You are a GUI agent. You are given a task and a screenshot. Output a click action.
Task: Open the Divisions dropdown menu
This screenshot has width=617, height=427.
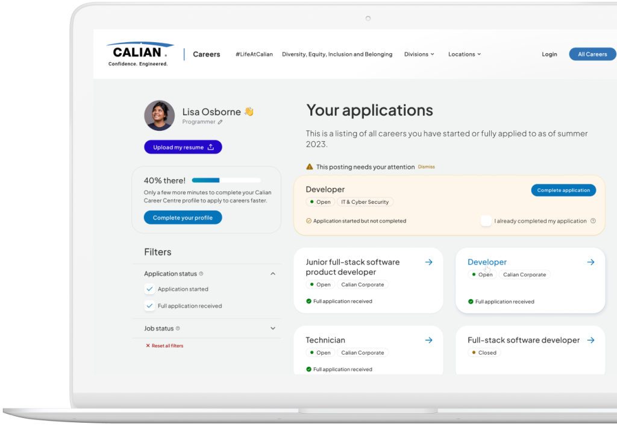419,54
